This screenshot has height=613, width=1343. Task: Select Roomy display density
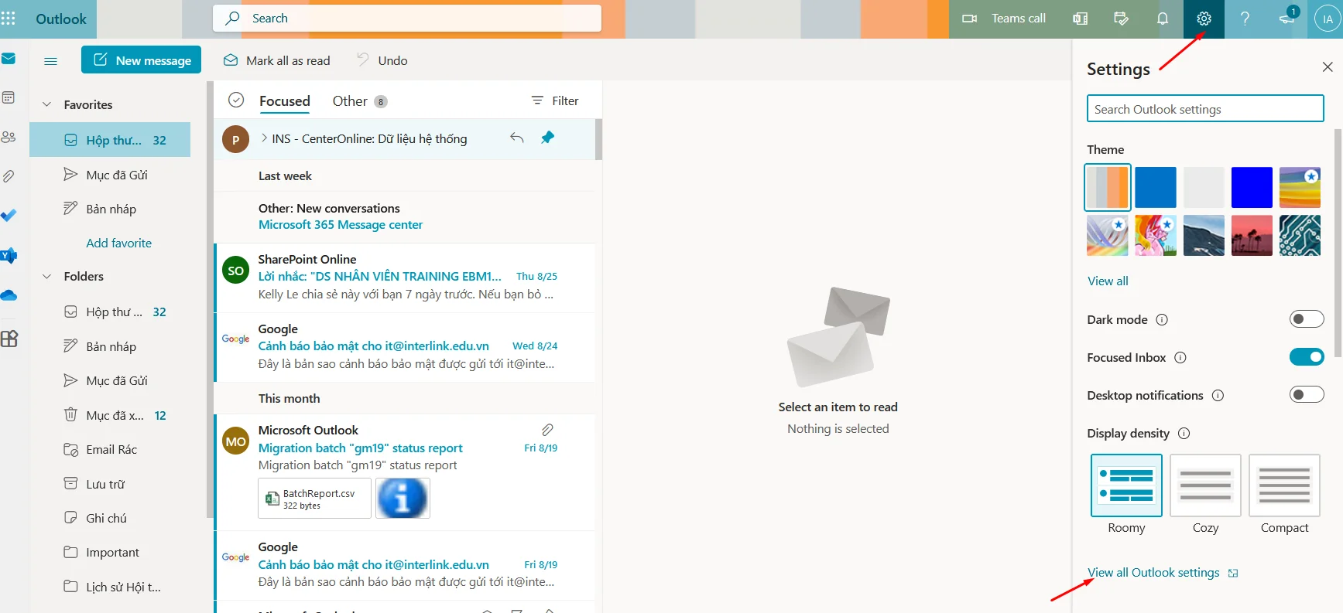1126,485
